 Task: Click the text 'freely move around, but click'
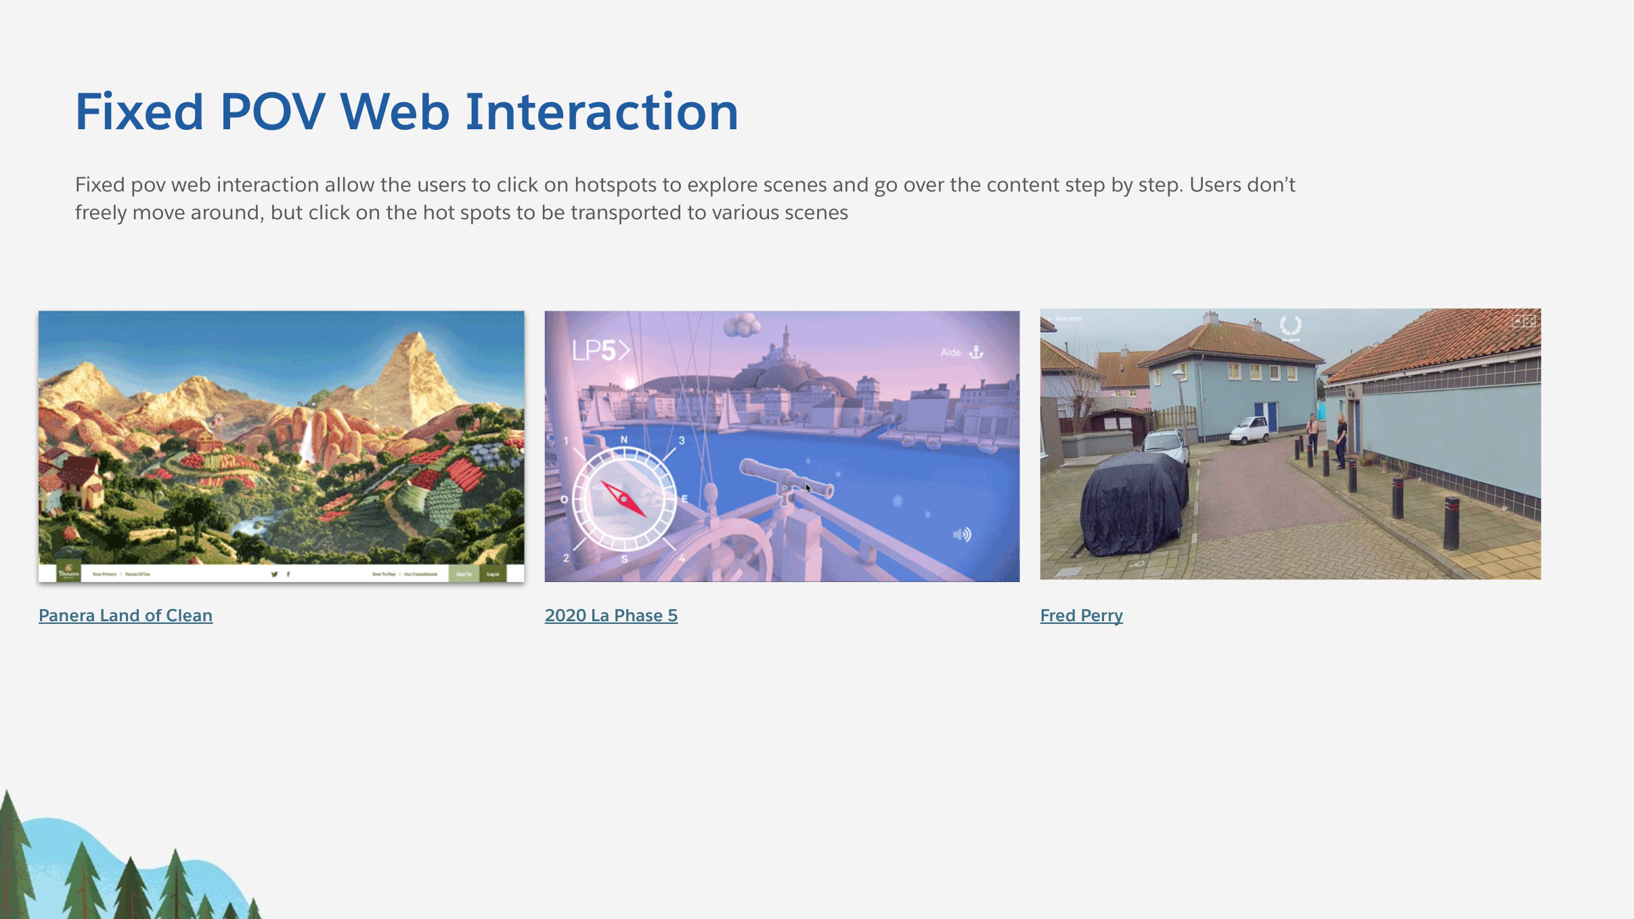coord(213,212)
